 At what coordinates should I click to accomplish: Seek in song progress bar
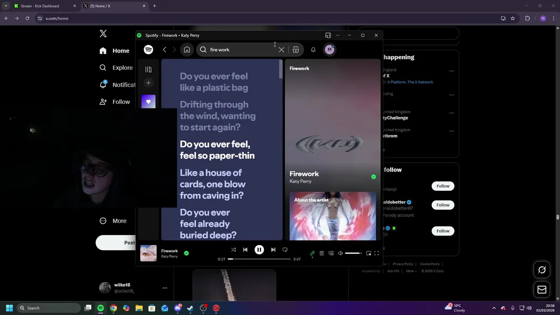coord(259,259)
